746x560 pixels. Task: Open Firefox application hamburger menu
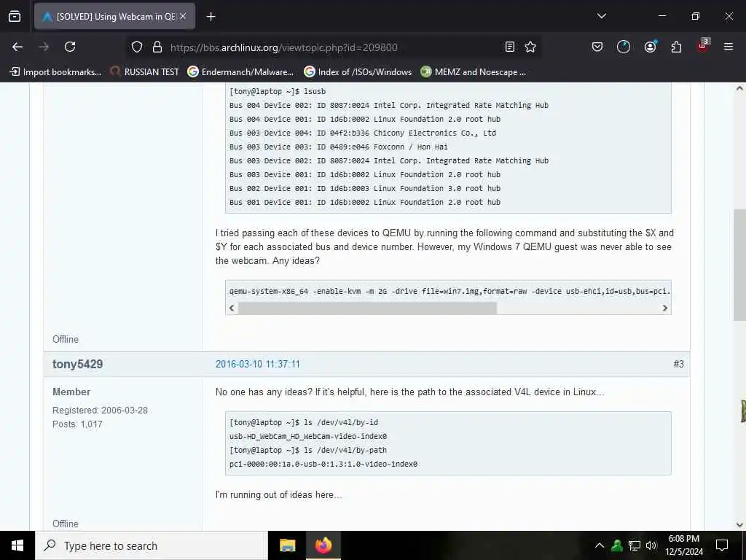[x=729, y=47]
